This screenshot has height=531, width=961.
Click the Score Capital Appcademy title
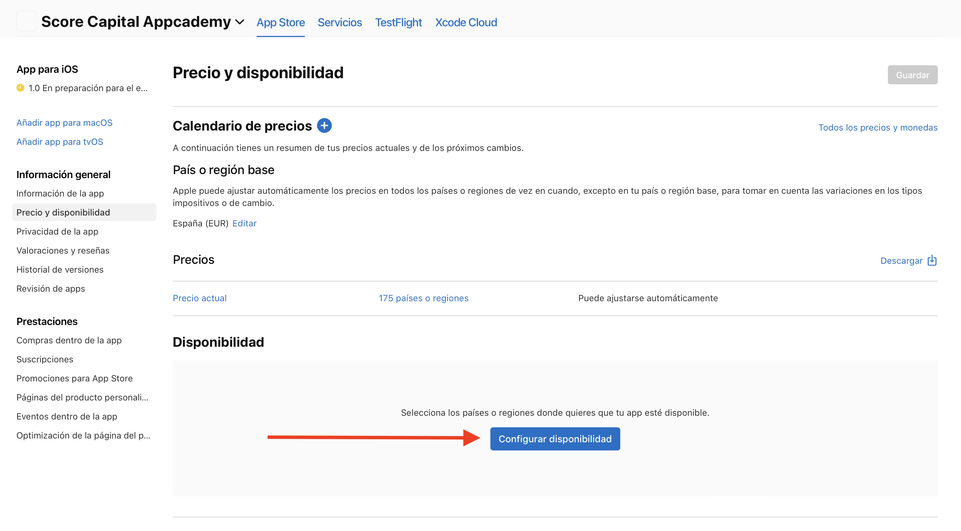click(x=136, y=22)
